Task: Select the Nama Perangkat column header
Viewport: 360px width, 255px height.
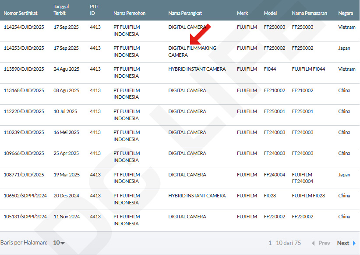Action: click(x=185, y=13)
